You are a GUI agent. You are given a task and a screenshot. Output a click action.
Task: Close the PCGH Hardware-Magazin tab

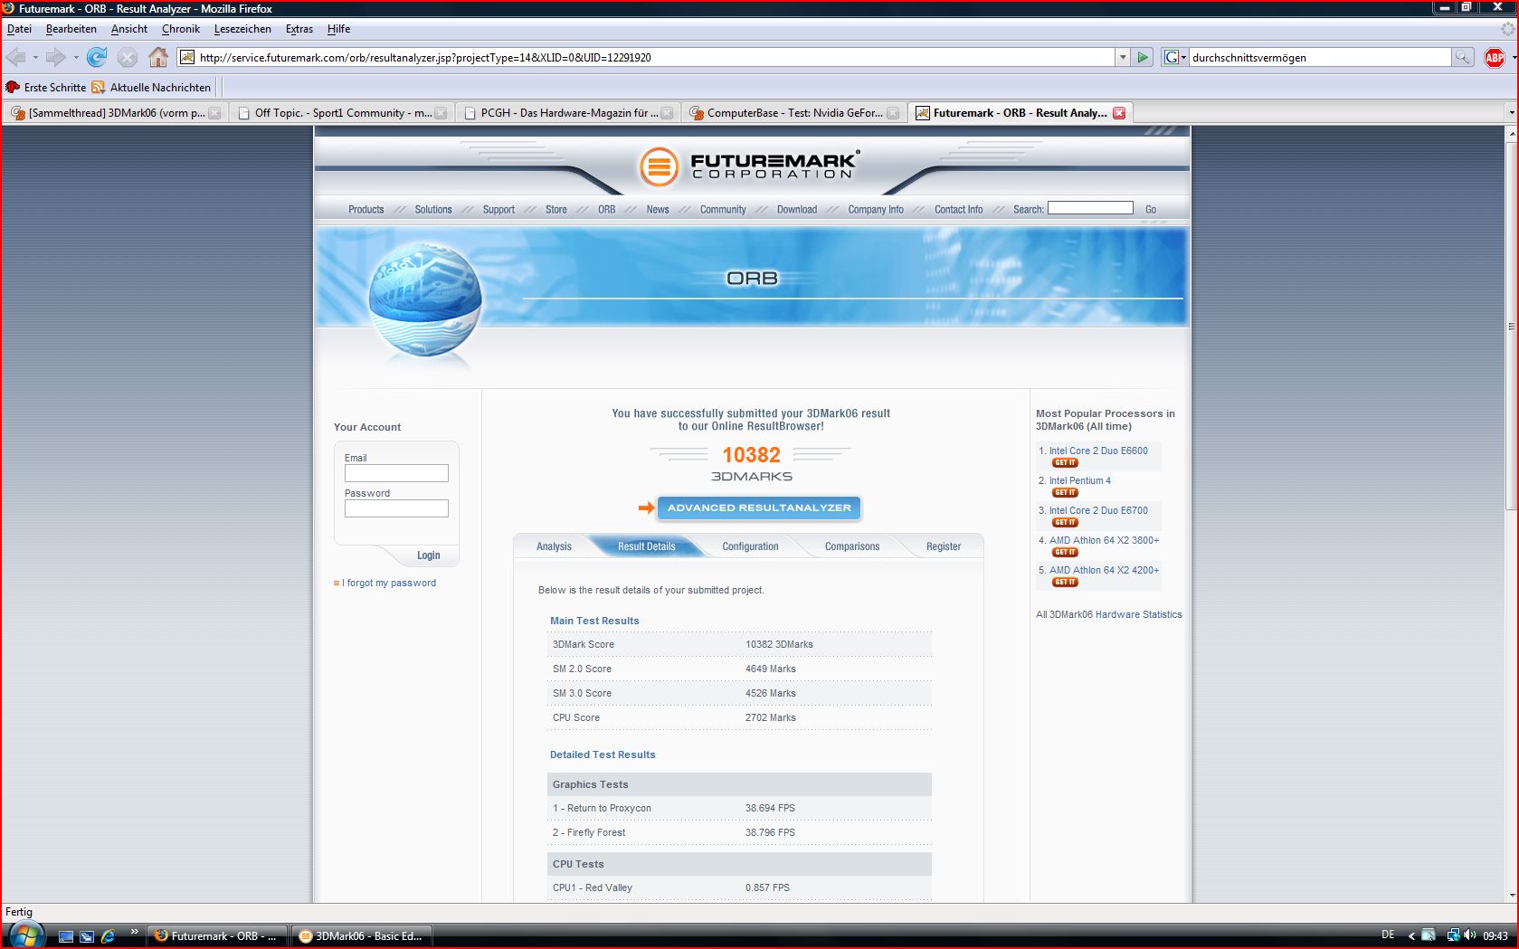667,113
